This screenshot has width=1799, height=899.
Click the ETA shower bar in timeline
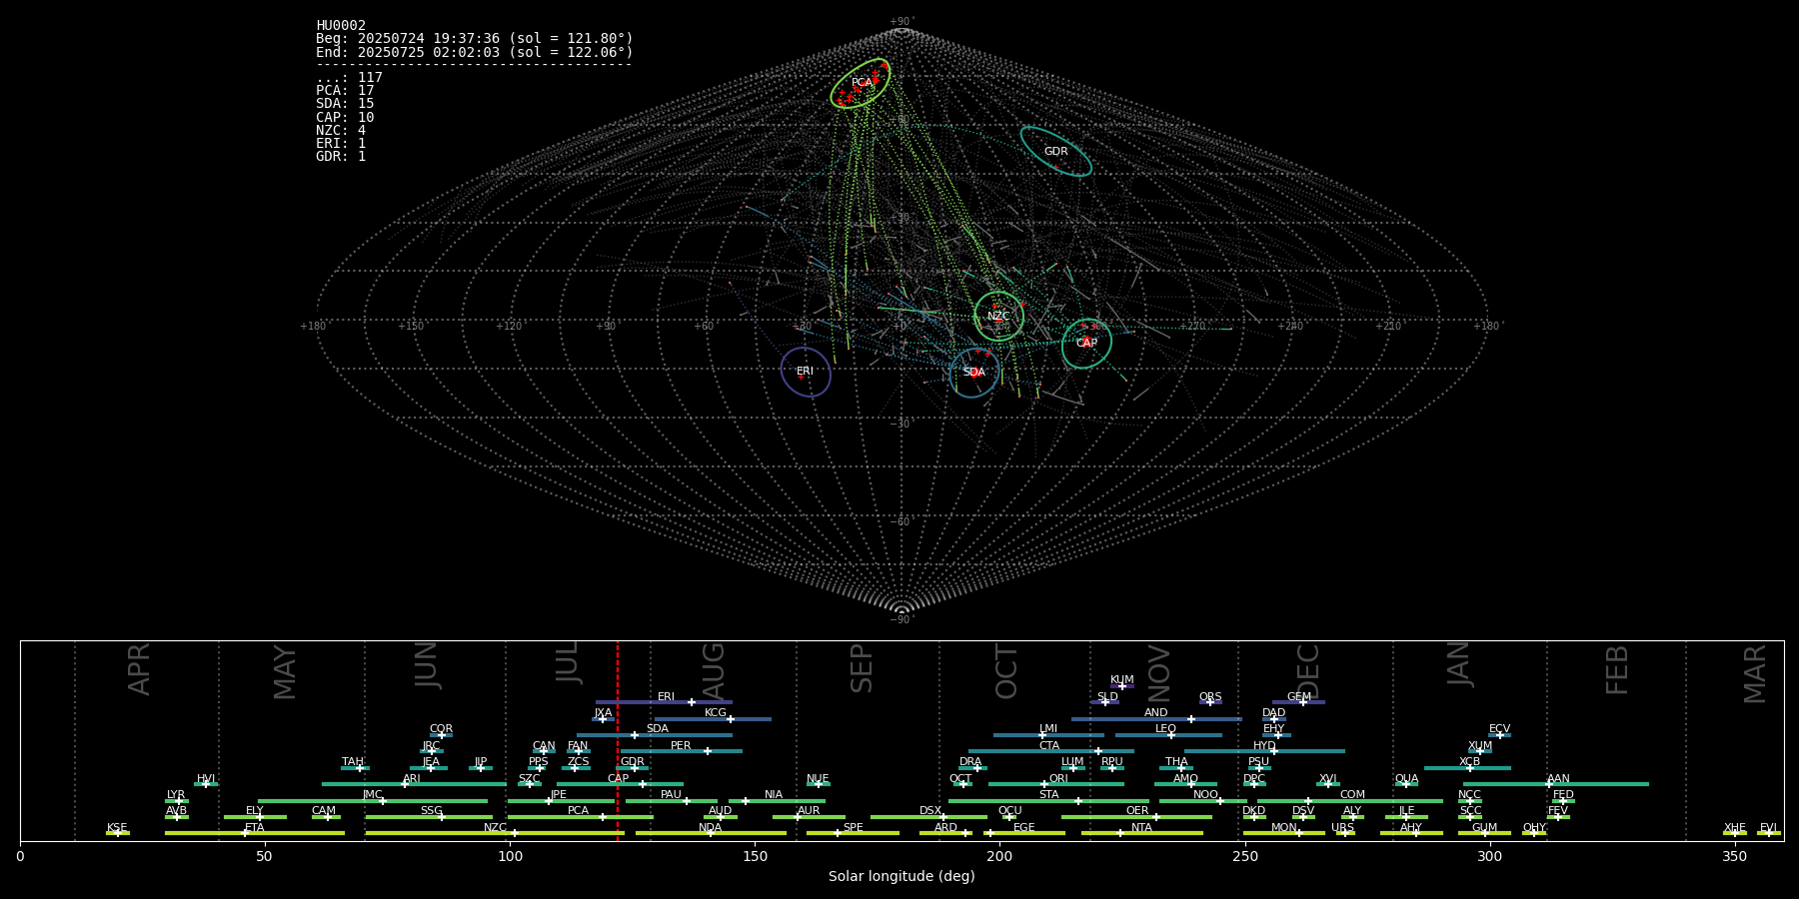click(x=255, y=833)
